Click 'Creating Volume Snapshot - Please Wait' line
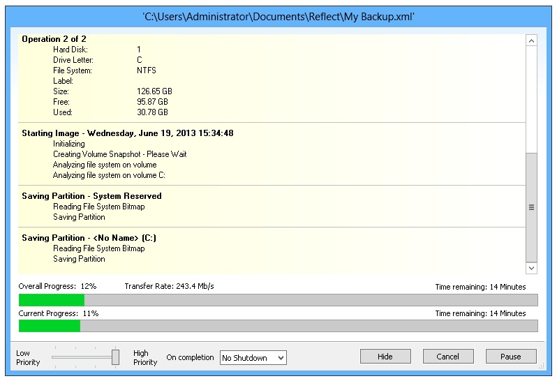The image size is (557, 381). pyautogui.click(x=120, y=154)
